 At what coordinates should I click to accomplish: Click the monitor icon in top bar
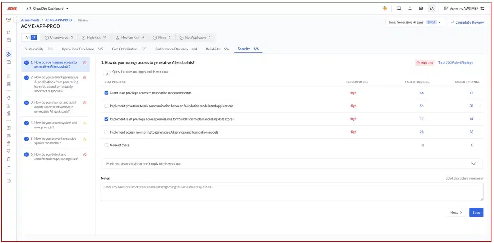pos(399,9)
